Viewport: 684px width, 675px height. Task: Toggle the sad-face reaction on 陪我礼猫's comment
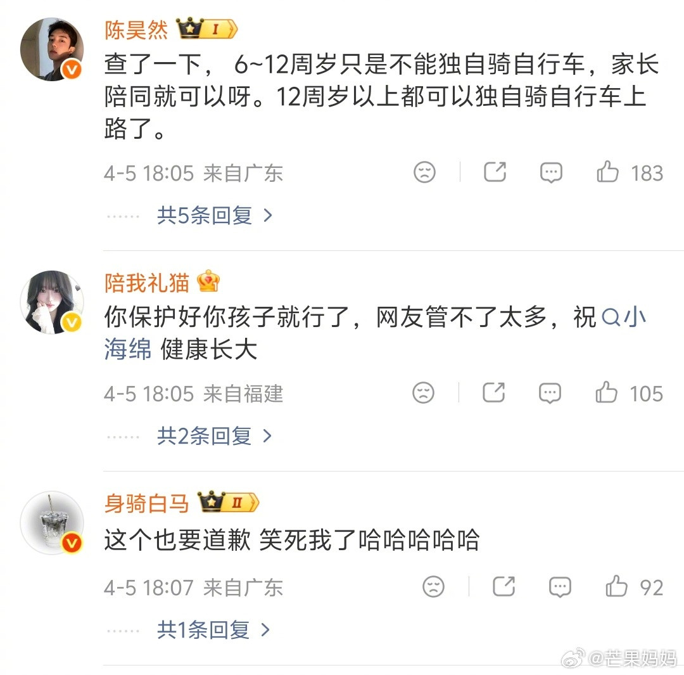424,393
